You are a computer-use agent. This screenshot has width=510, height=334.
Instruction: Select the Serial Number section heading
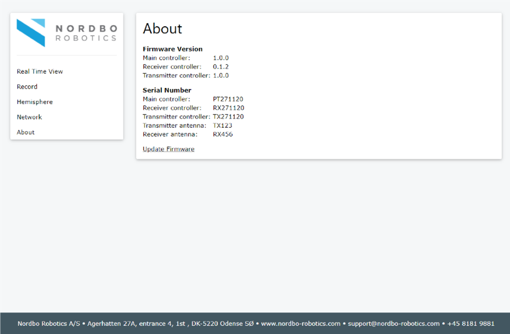point(167,90)
